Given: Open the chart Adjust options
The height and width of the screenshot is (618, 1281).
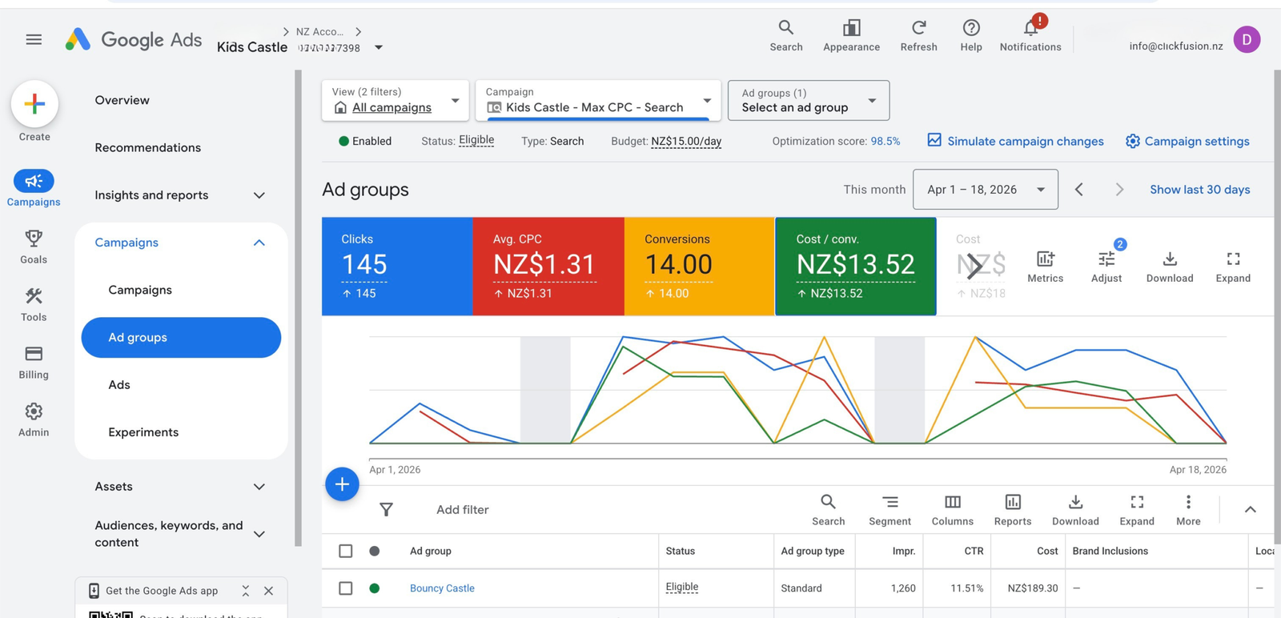Looking at the screenshot, I should pyautogui.click(x=1106, y=267).
